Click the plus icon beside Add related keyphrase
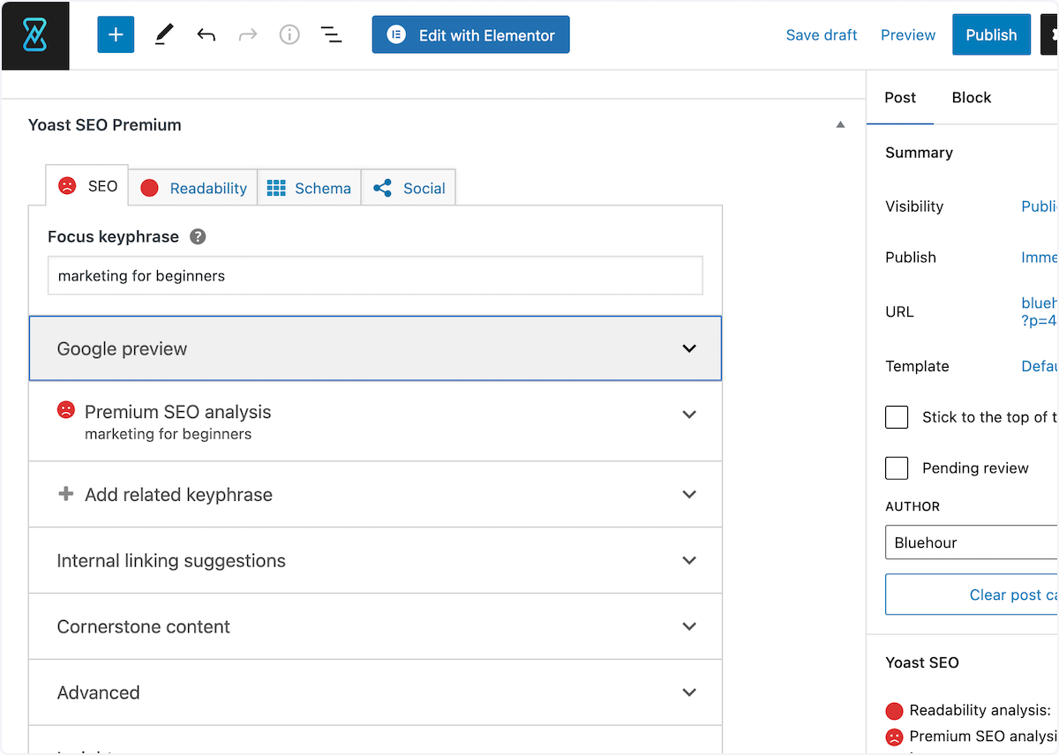 coord(65,494)
